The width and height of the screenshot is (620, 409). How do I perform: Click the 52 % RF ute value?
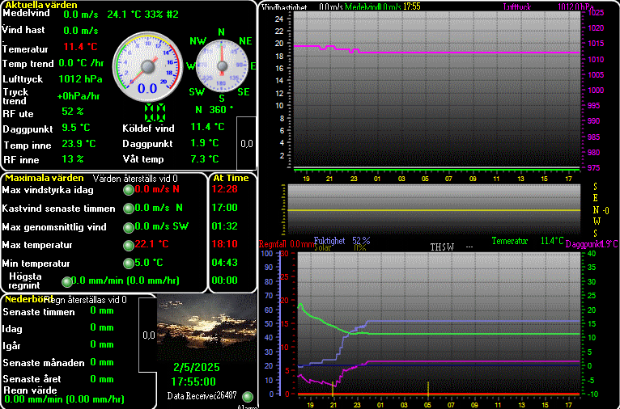(73, 112)
